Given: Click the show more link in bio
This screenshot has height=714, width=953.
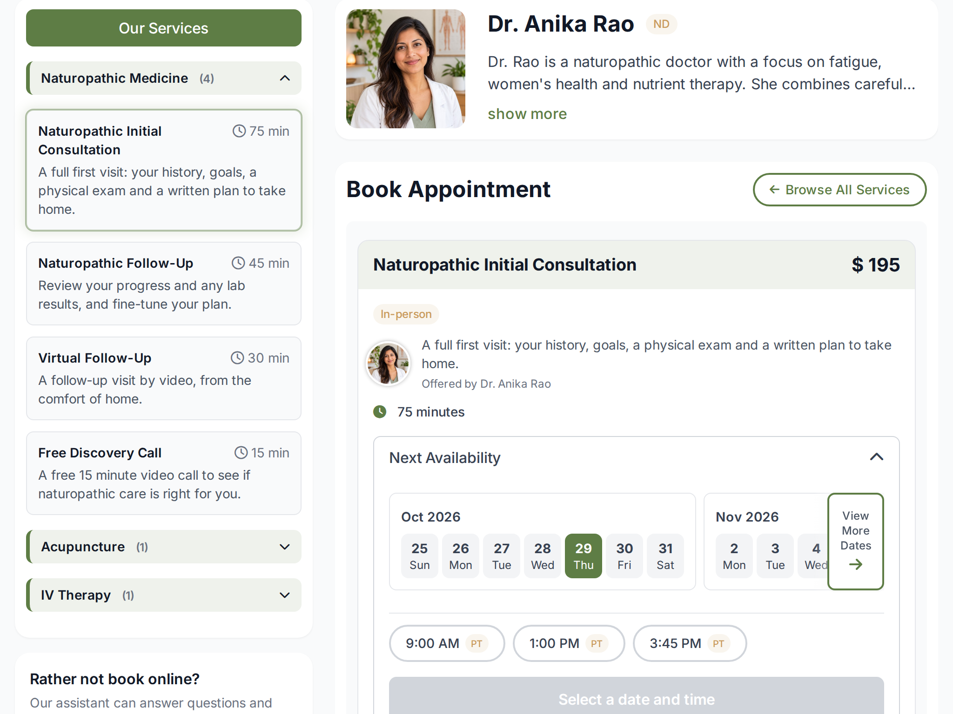Looking at the screenshot, I should click(x=527, y=114).
